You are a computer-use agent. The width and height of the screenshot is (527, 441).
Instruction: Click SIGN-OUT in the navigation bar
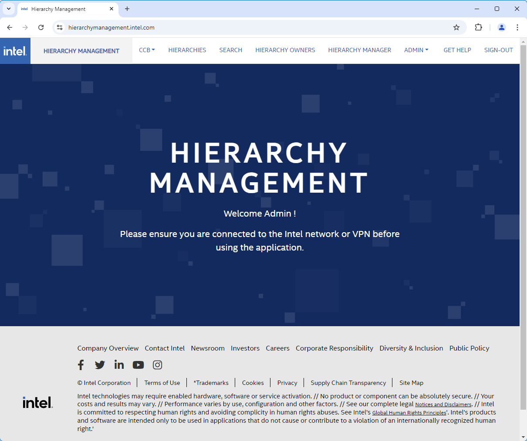(x=499, y=50)
